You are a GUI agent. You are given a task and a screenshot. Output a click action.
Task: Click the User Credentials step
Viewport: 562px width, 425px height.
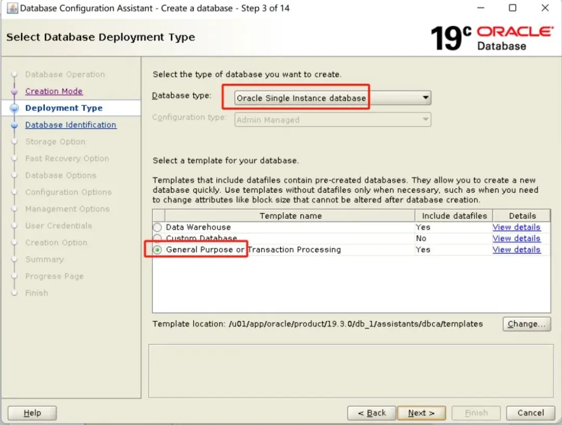(x=58, y=226)
